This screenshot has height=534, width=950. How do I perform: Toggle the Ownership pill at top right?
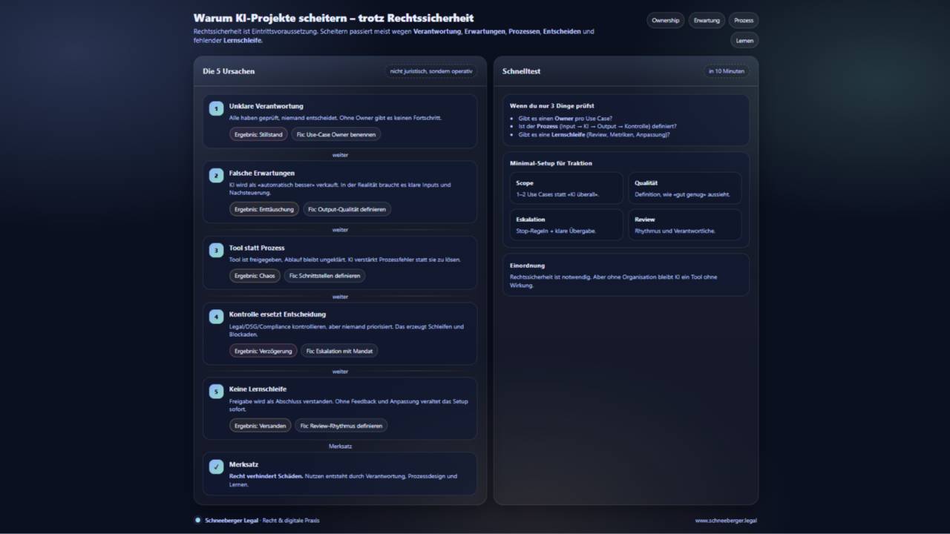coord(665,20)
